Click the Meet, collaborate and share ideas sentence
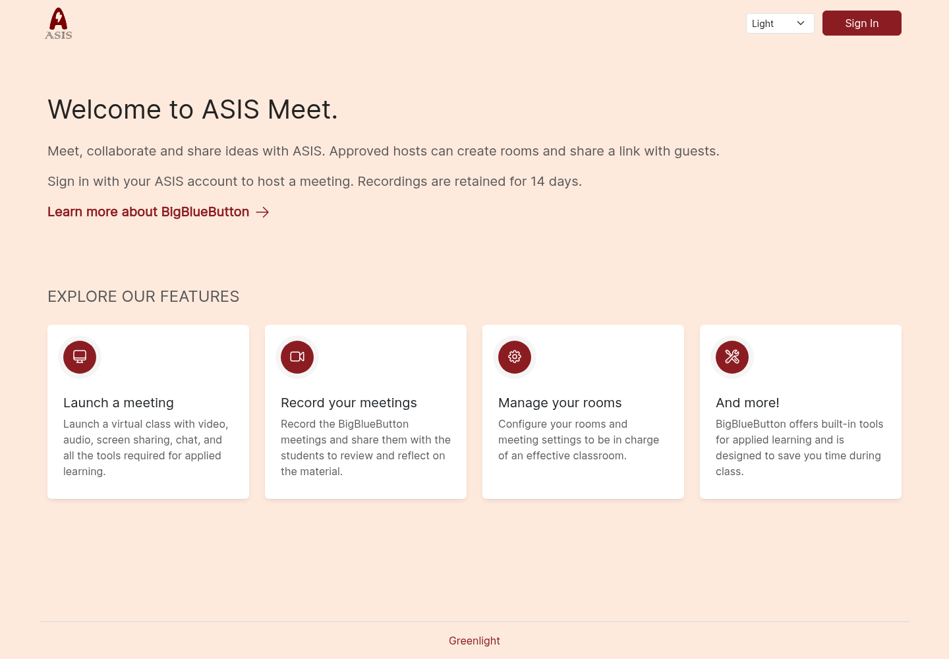This screenshot has width=949, height=659. 384,151
